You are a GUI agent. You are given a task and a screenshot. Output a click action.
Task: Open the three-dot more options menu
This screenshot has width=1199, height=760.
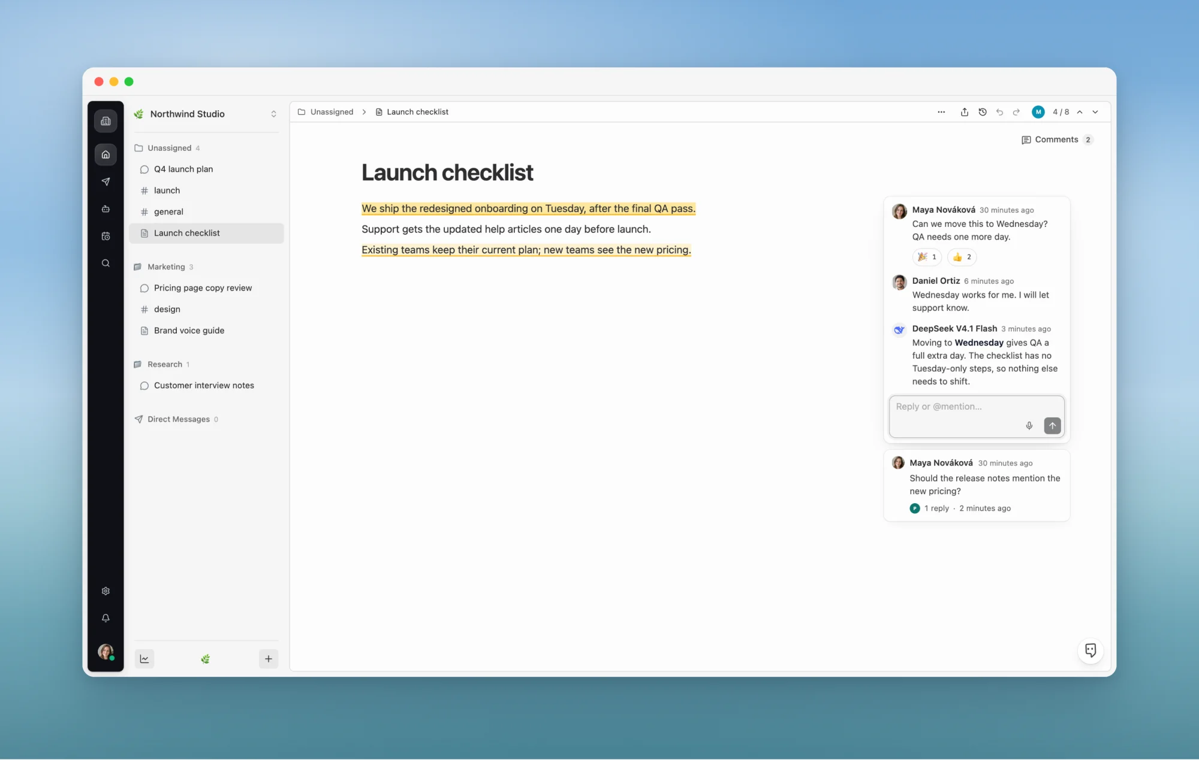(x=941, y=112)
